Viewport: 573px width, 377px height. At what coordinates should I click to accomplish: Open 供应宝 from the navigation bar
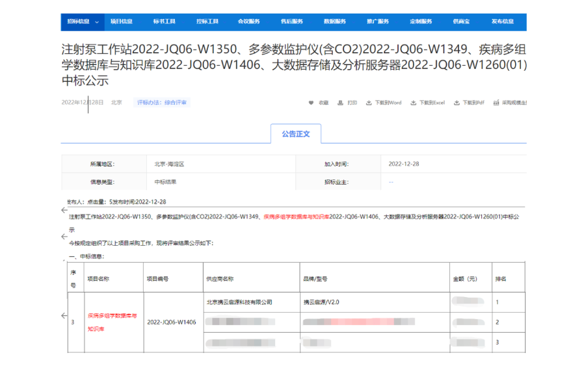(x=462, y=21)
